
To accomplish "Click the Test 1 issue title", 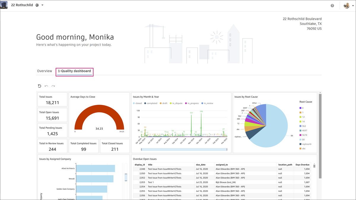I will click(x=151, y=182).
